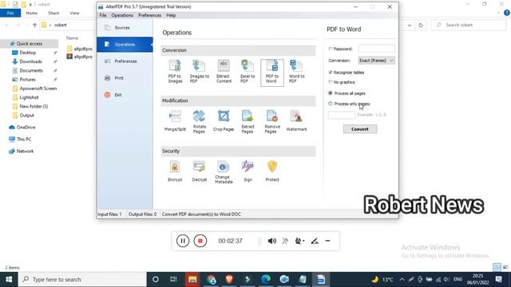Open the Windows Start menu
511x287 pixels.
(9, 279)
